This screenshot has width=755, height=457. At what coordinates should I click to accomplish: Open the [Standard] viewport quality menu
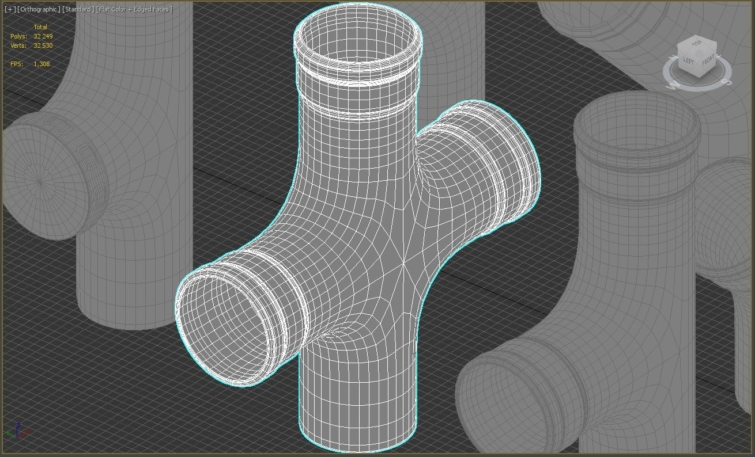78,9
